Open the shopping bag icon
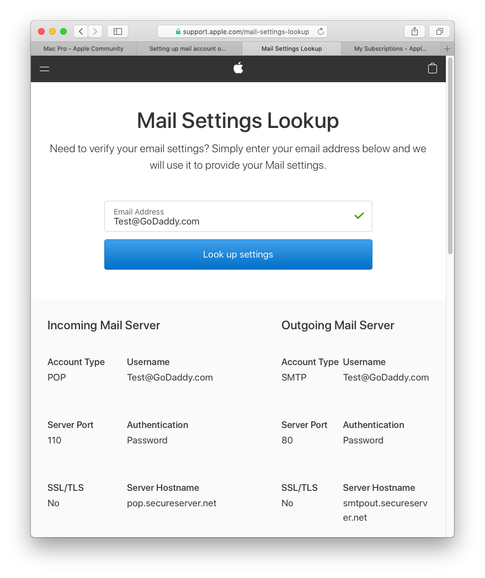This screenshot has width=485, height=578. 432,68
